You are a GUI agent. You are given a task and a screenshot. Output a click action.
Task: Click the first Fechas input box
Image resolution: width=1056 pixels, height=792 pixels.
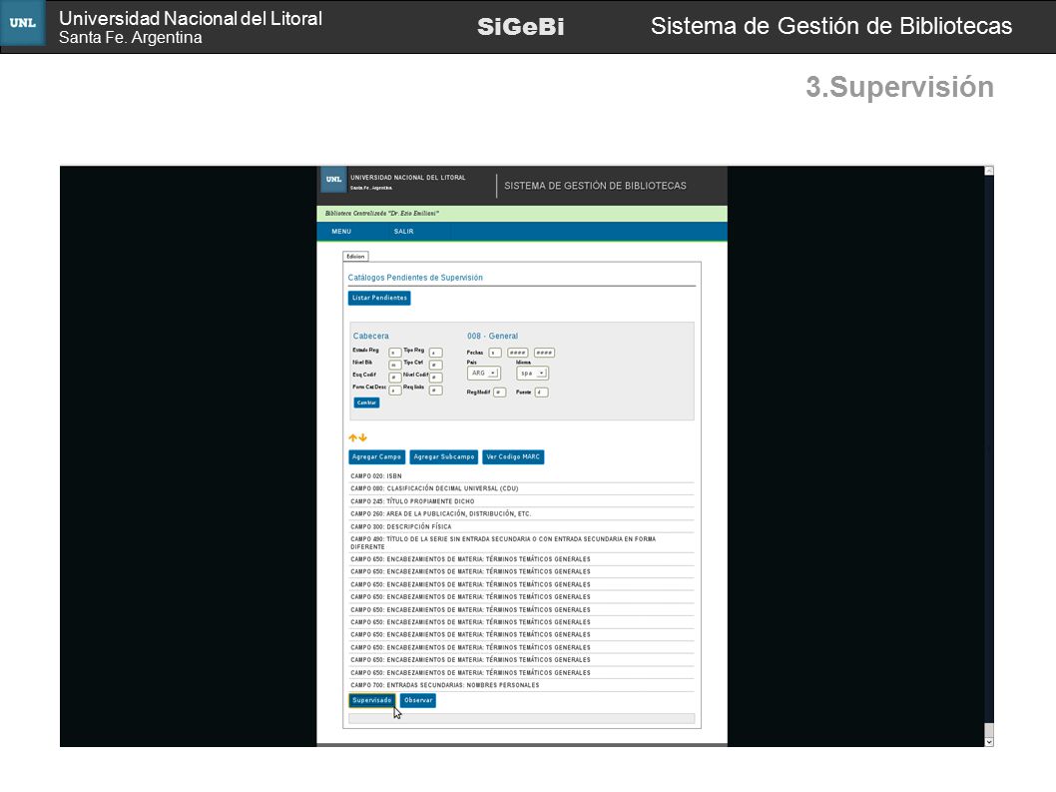click(495, 353)
